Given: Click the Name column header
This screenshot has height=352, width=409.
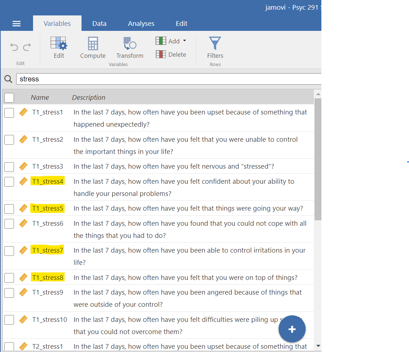Looking at the screenshot, I should coord(39,98).
